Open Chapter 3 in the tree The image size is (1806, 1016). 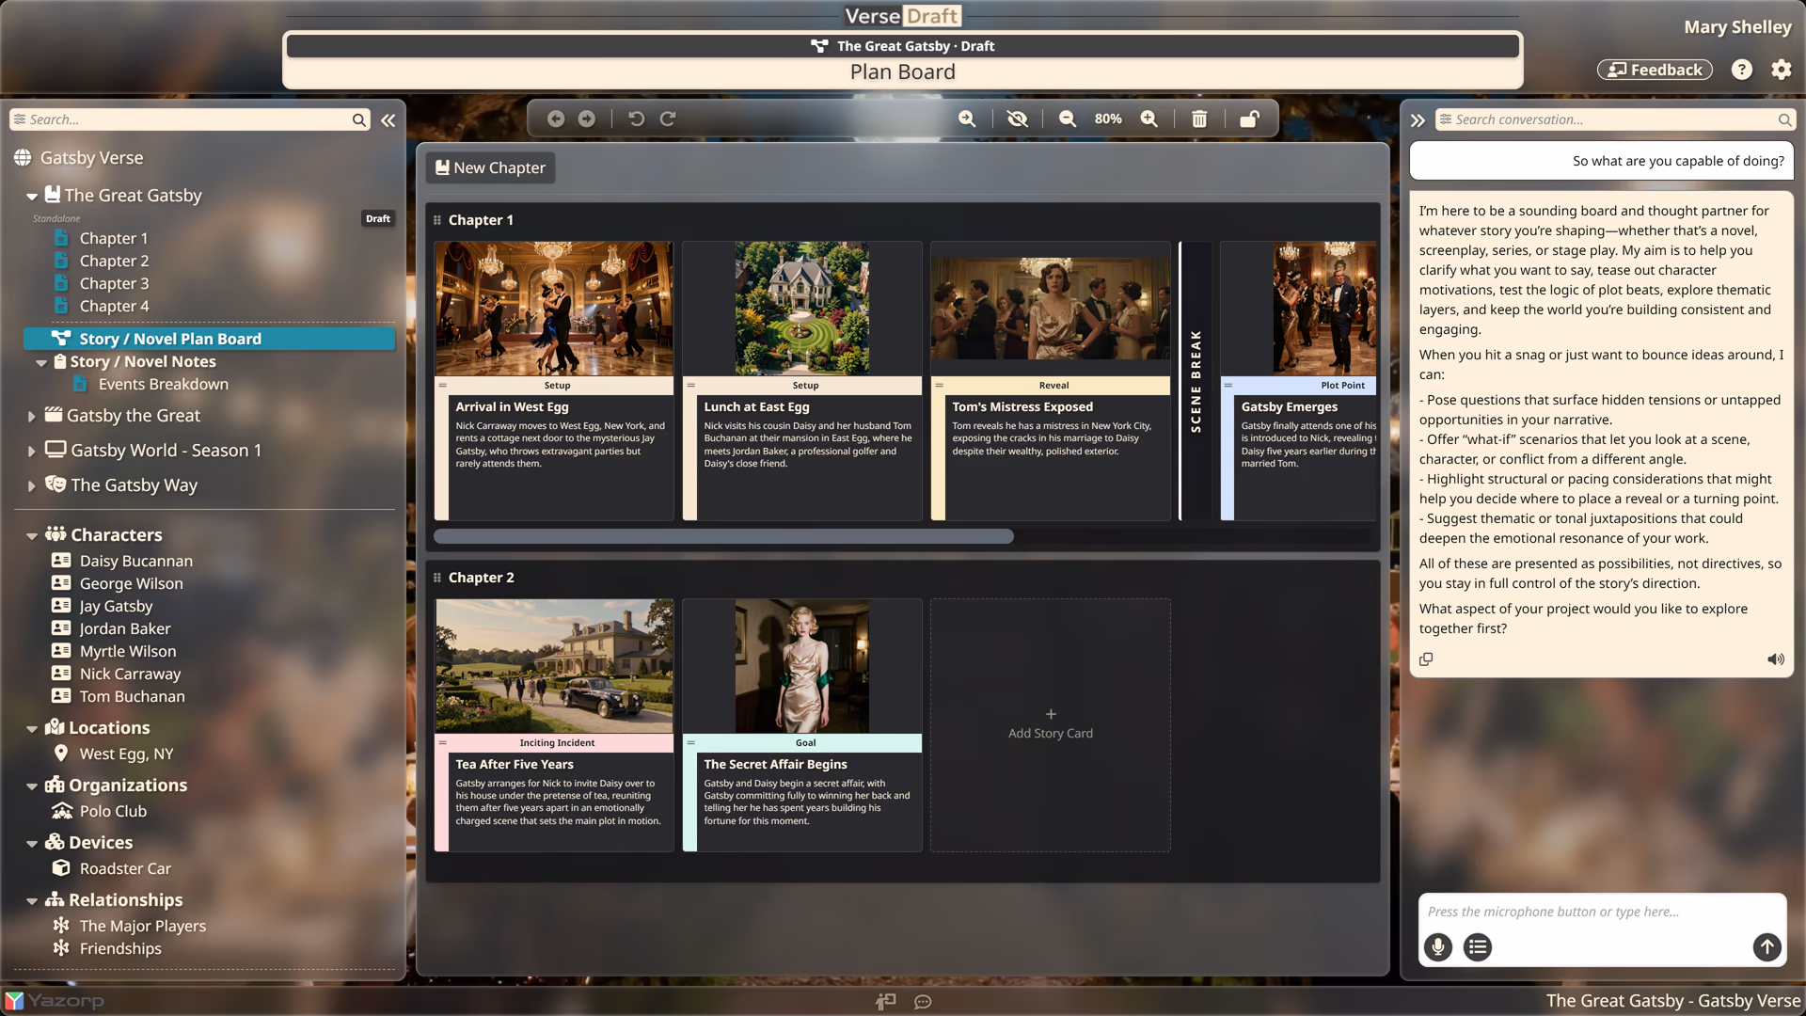point(113,283)
